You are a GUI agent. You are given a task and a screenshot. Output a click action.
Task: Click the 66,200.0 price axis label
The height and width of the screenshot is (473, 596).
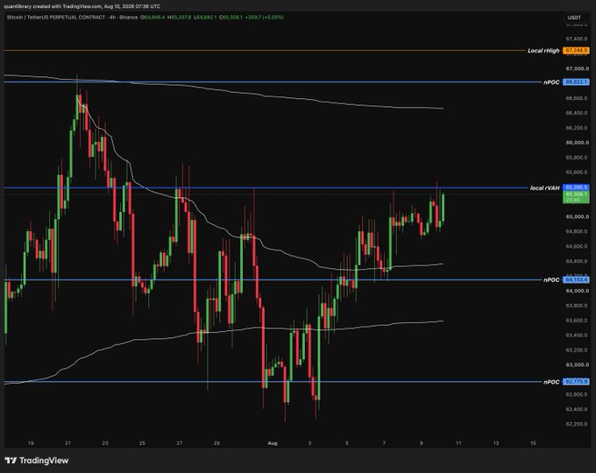(577, 128)
